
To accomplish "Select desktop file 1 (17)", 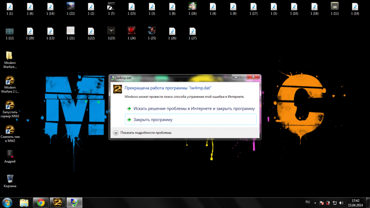I will pyautogui.click(x=253, y=9).
